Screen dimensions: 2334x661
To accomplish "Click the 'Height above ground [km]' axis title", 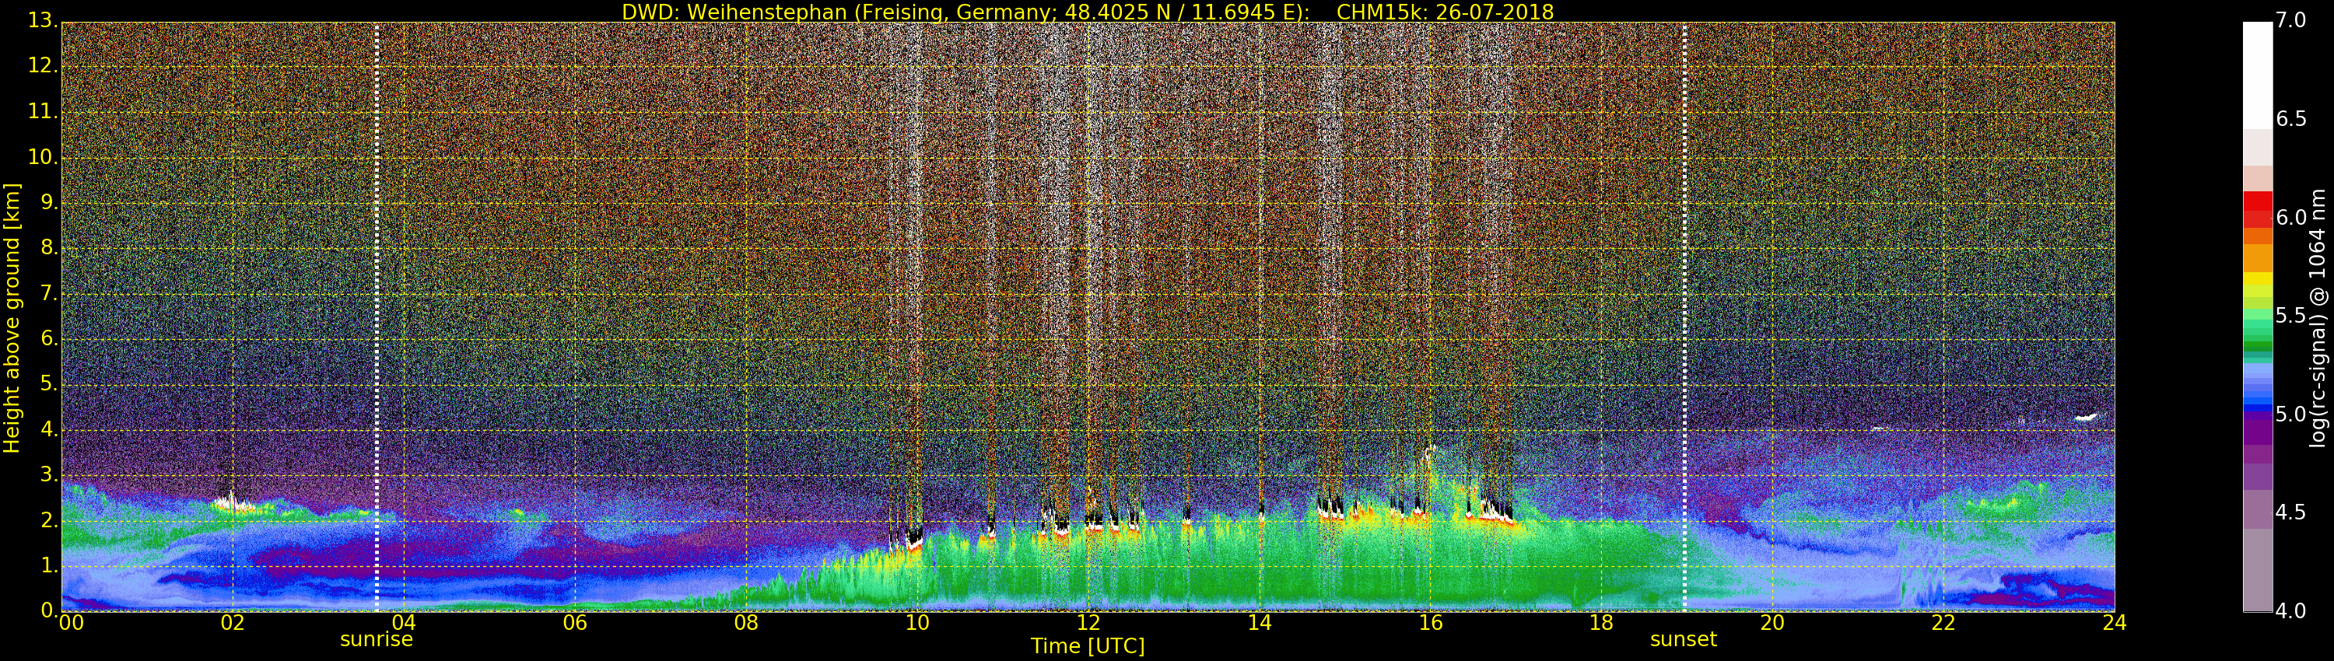I will [x=12, y=318].
